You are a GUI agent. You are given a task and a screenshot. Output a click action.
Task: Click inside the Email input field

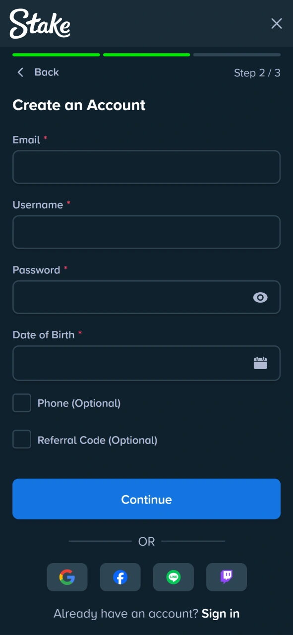(x=147, y=167)
